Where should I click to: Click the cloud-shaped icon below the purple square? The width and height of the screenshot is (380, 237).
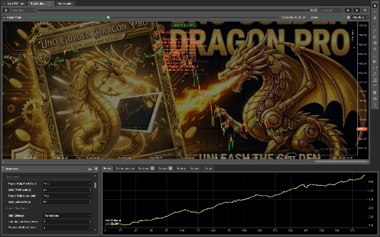coord(375,99)
